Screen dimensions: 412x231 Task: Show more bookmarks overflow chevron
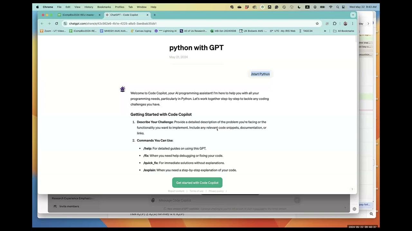tap(325, 31)
